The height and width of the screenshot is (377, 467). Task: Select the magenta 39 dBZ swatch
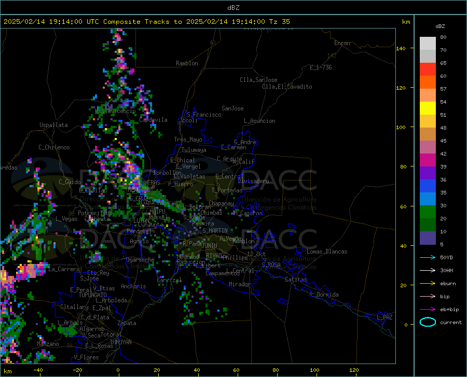click(x=428, y=160)
